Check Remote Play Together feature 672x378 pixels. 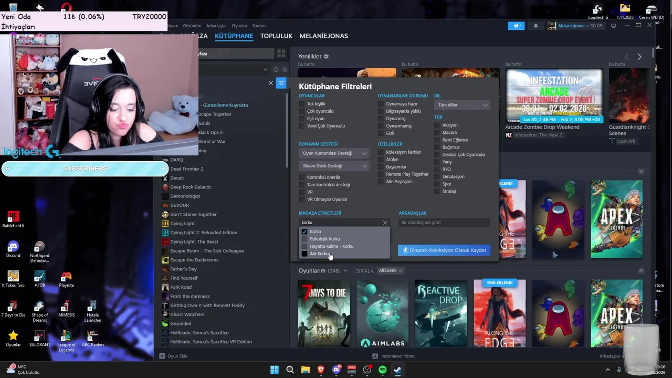pos(381,174)
